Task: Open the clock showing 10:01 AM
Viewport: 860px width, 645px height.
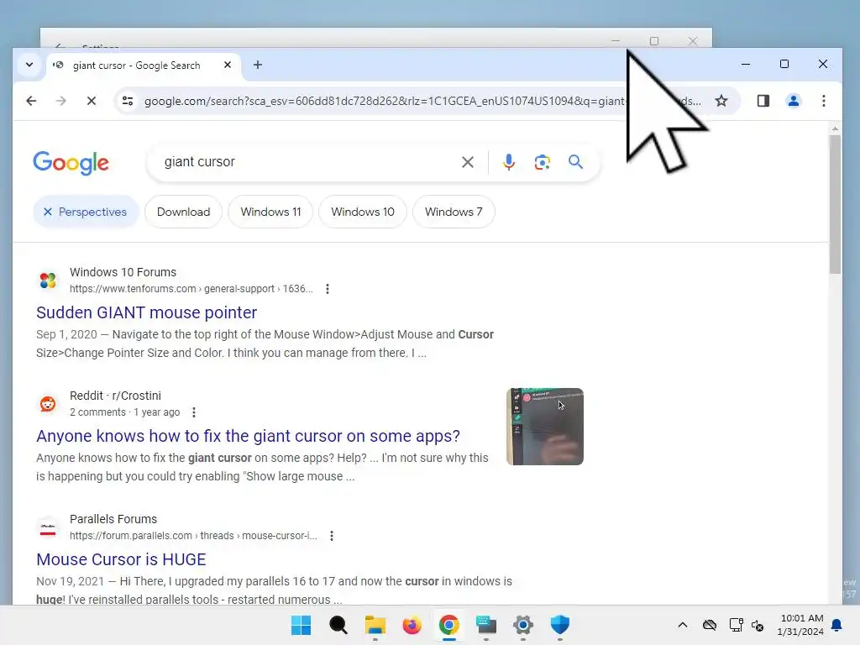Action: point(800,625)
